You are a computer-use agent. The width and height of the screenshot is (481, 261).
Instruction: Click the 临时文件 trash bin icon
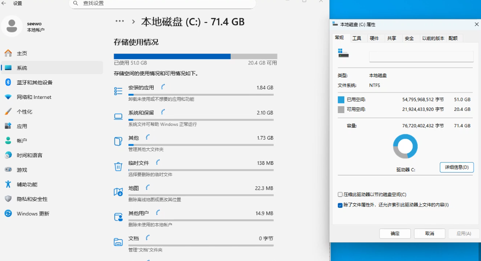pos(118,166)
